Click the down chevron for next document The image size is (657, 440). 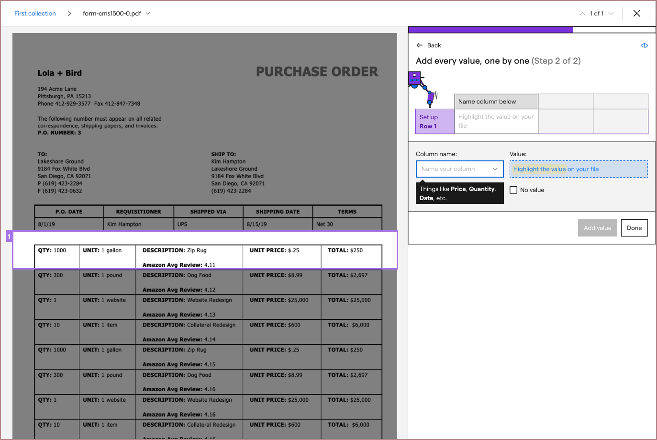pos(612,13)
